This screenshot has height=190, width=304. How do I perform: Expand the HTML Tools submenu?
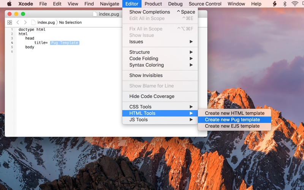point(160,113)
